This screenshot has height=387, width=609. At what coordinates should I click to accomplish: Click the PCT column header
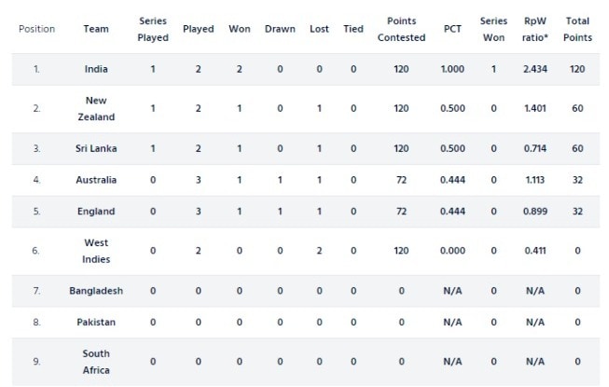point(452,29)
